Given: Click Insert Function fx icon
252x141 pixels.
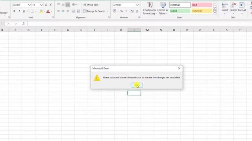Looking at the screenshot, I should (x=23, y=23).
